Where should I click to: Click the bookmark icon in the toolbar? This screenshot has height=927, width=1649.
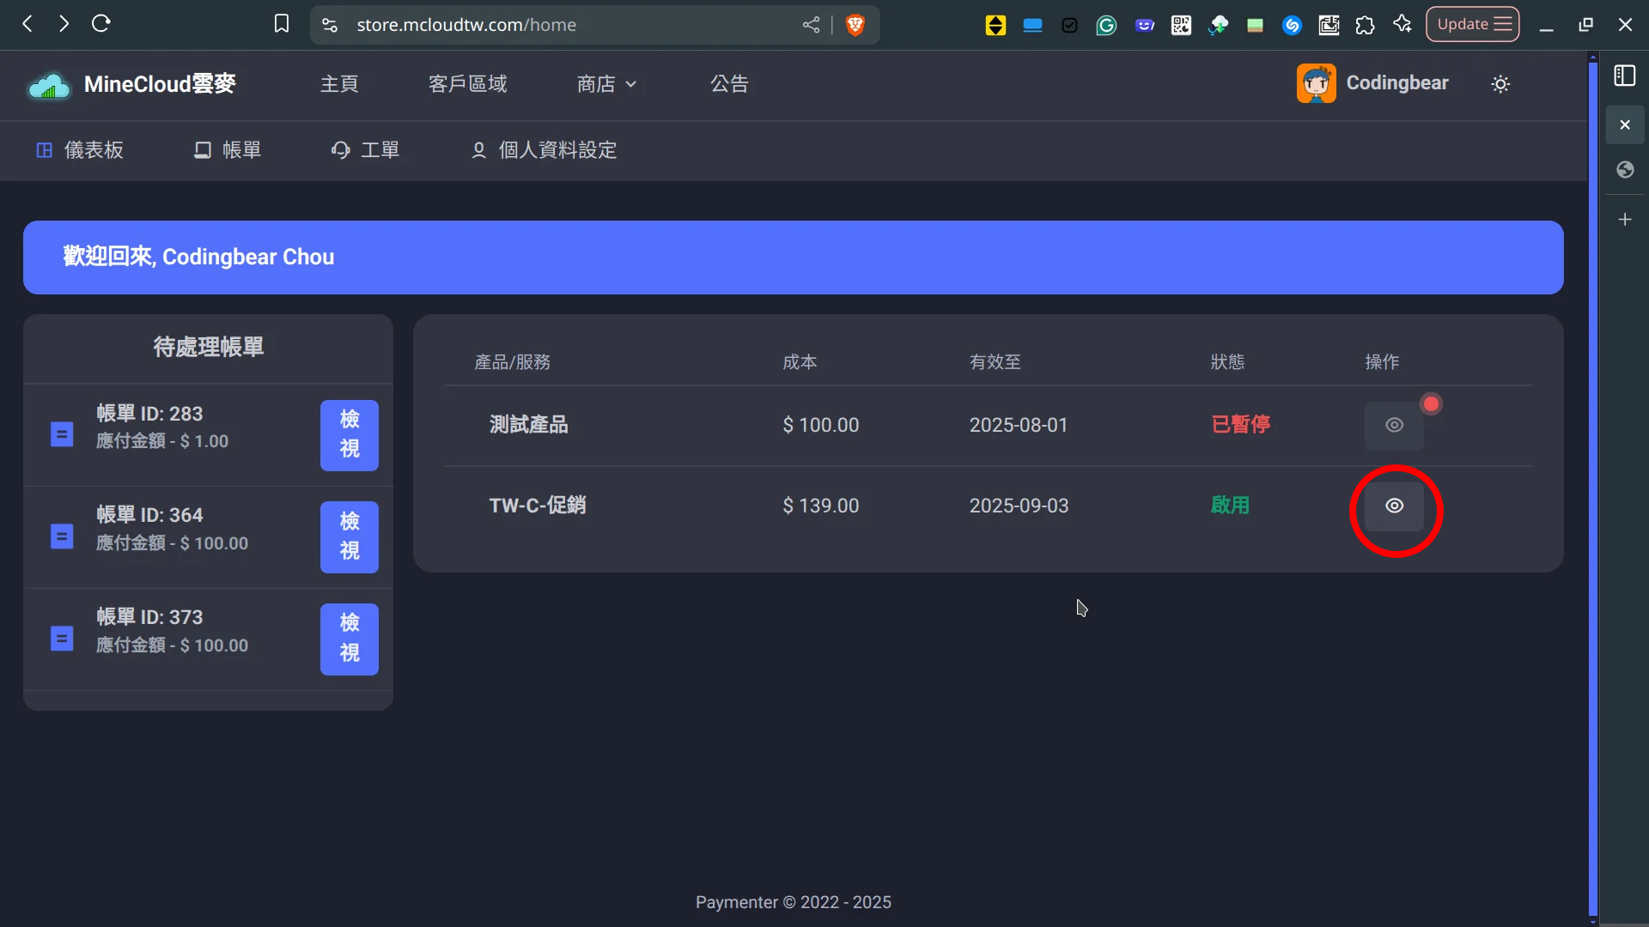[282, 24]
